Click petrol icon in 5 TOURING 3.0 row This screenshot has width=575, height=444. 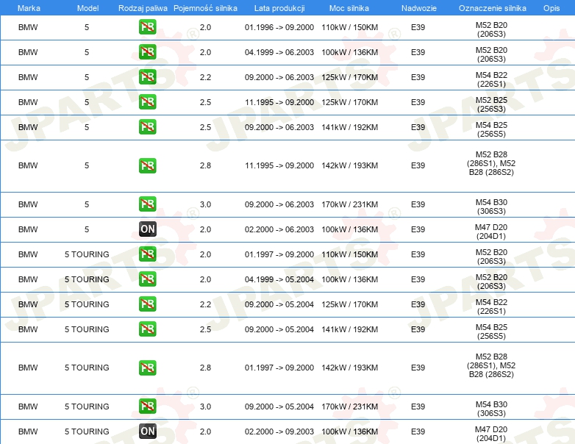coord(147,407)
